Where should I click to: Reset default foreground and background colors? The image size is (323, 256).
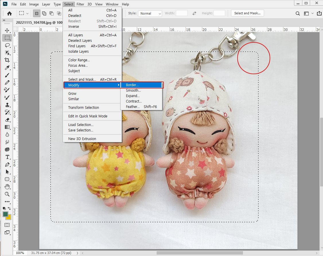[4, 208]
